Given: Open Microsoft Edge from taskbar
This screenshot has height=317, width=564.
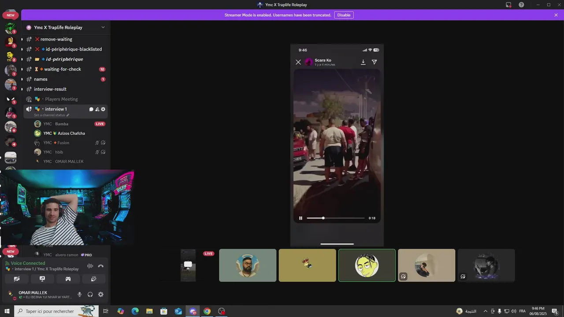Looking at the screenshot, I should (135, 311).
